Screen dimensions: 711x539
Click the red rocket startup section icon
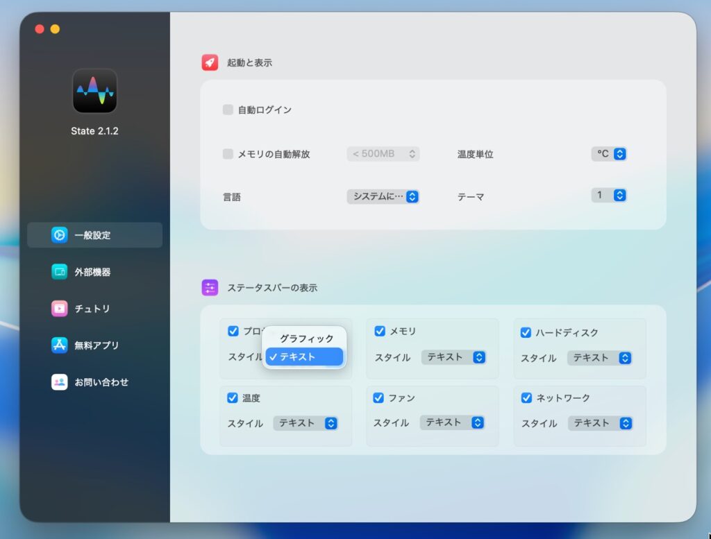point(210,62)
